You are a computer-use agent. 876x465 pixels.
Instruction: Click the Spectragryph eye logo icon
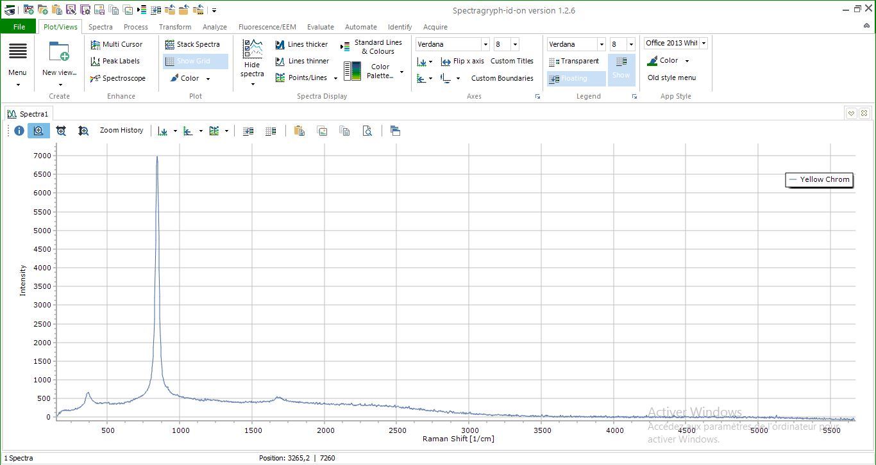(10, 10)
